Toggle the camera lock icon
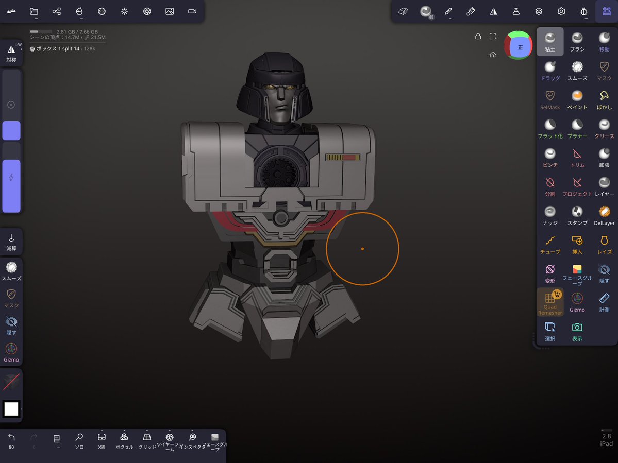Image resolution: width=618 pixels, height=463 pixels. (x=478, y=36)
